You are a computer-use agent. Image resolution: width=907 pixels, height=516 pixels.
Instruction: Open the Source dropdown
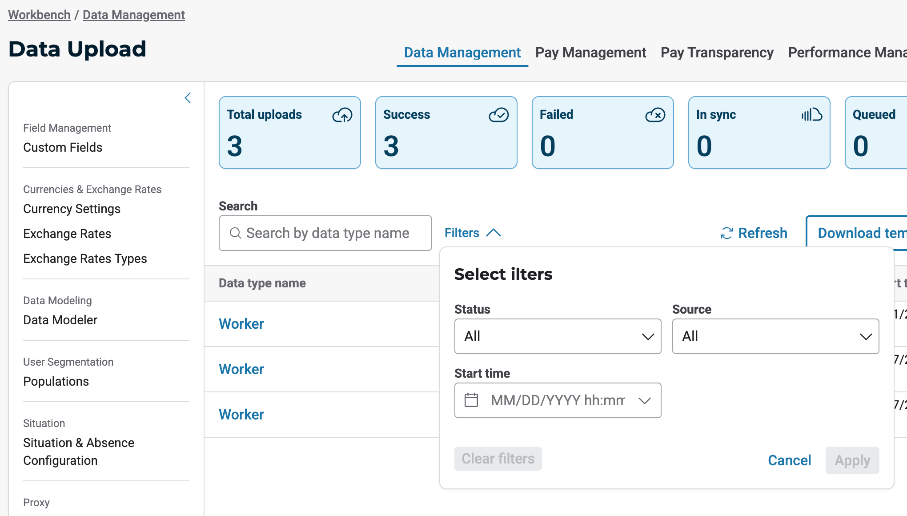click(775, 336)
